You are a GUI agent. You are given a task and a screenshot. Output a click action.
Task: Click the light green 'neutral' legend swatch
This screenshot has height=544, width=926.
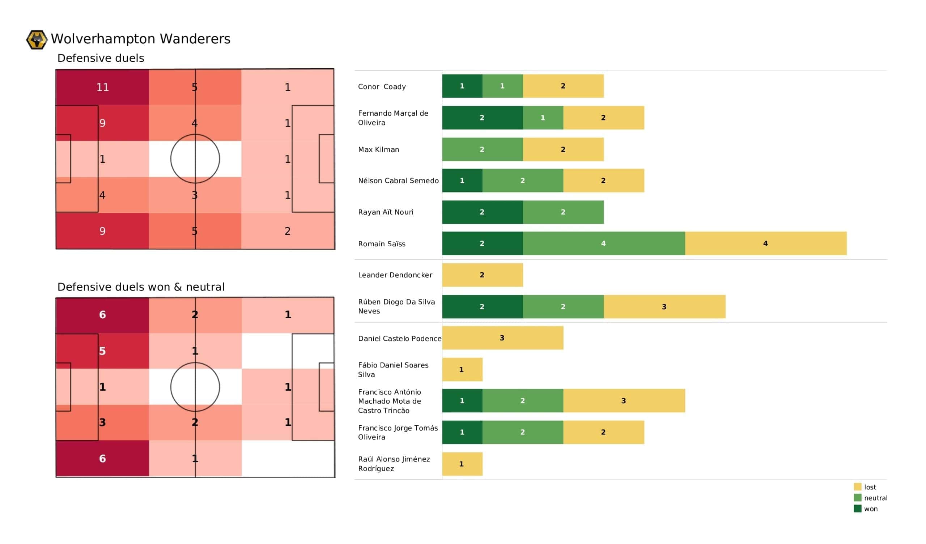858,498
